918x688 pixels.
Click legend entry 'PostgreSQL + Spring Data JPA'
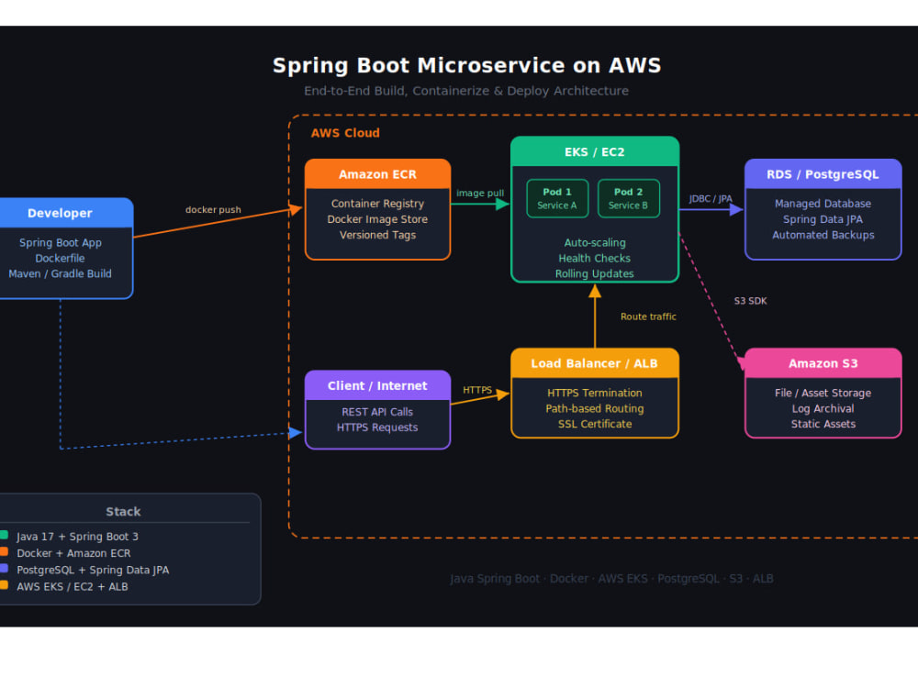[93, 570]
